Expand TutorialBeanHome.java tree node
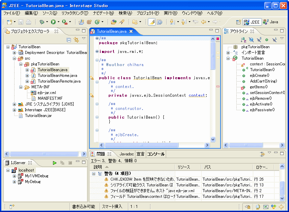The image size is (289, 212). point(27,75)
